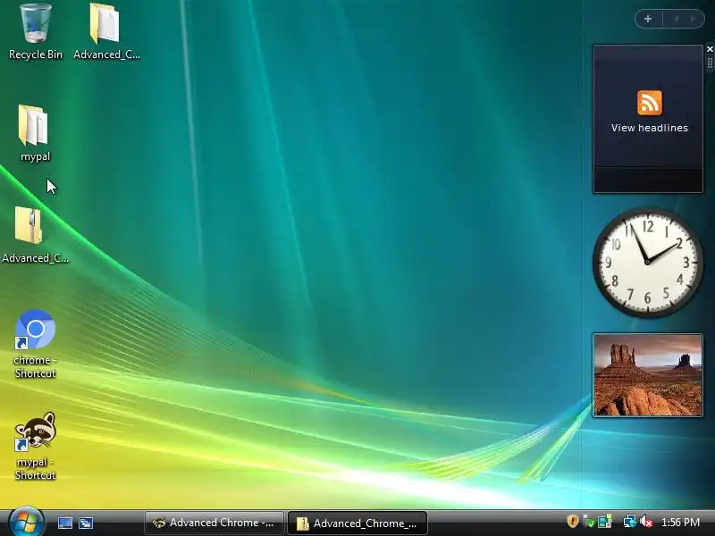Click the sidebar previous gadgets arrow
This screenshot has height=536, width=715.
[x=677, y=19]
